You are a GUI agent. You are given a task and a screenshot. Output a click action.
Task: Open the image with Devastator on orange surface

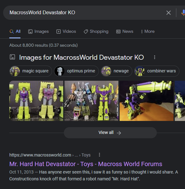[x=147, y=101]
